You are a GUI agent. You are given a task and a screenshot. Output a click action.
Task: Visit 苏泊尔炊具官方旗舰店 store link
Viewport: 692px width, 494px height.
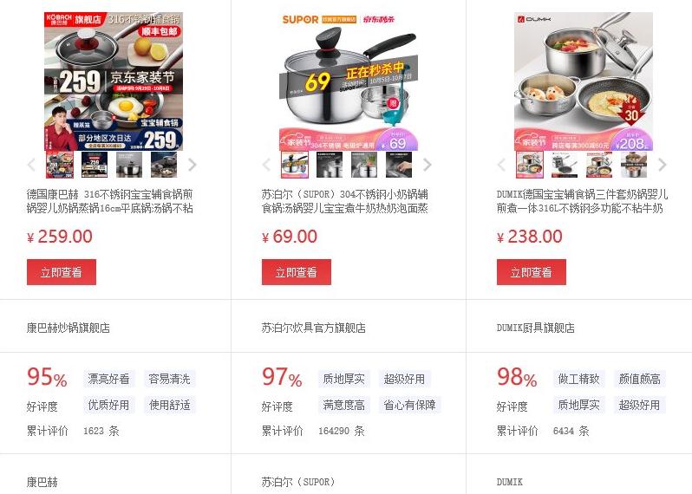[313, 328]
